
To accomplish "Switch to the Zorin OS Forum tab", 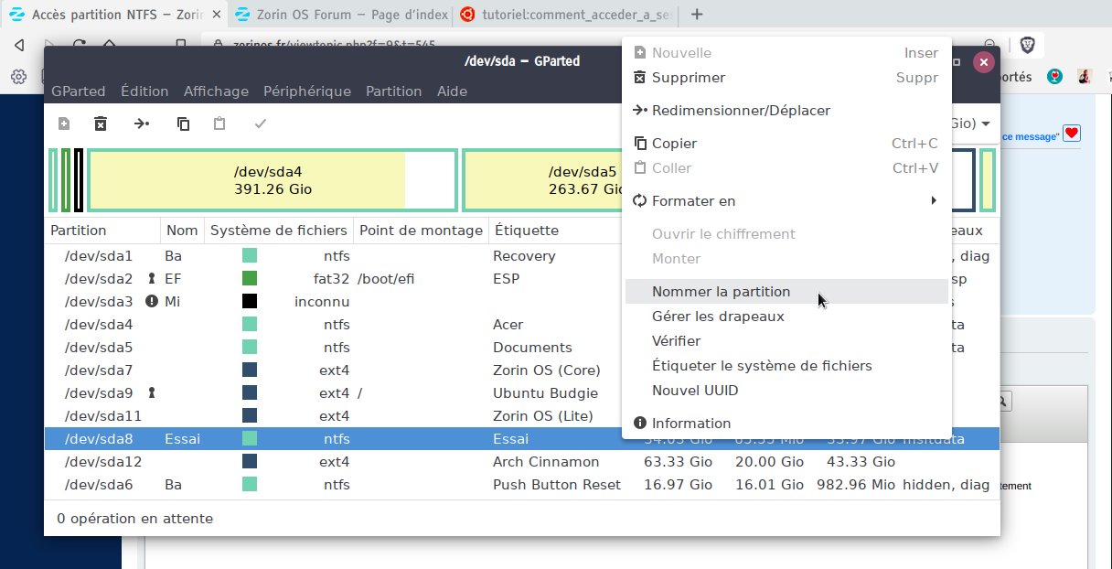I will coord(338,15).
